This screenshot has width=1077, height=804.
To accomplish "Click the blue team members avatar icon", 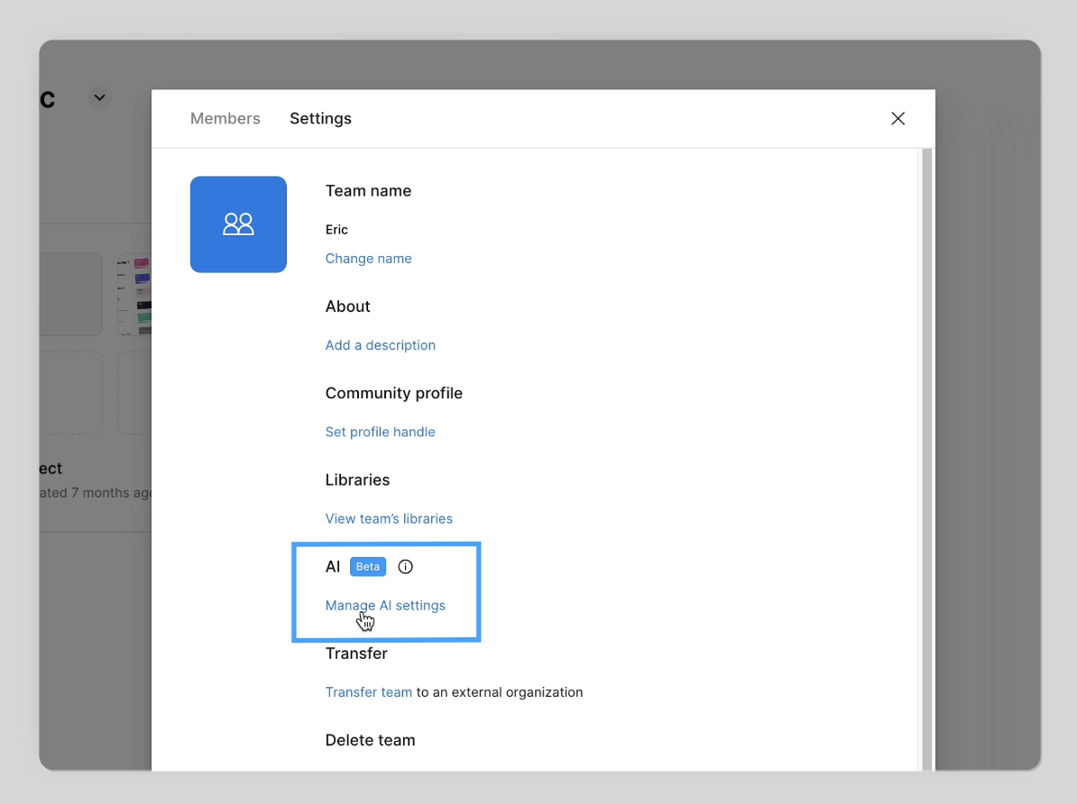I will (x=238, y=224).
